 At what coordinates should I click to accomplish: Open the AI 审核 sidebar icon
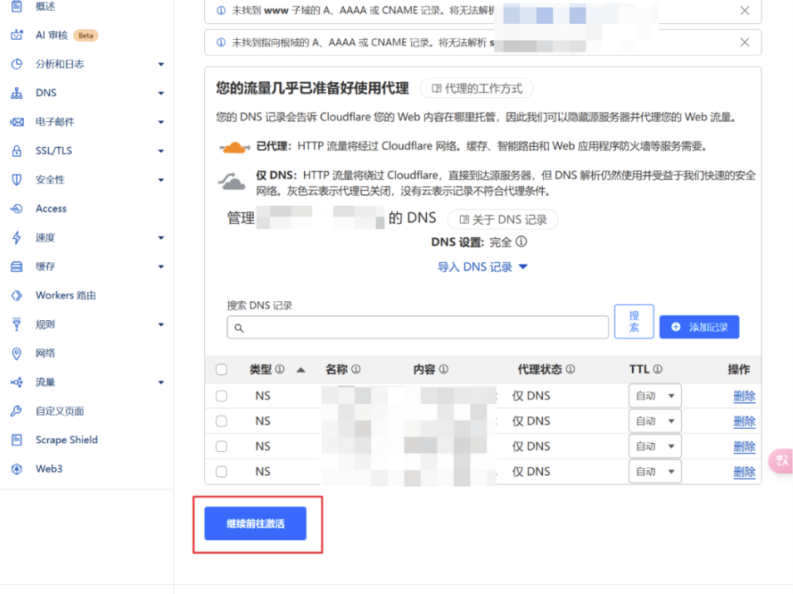tap(17, 35)
